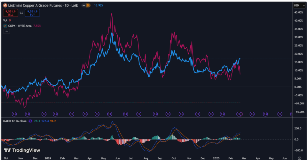The width and height of the screenshot is (307, 160).
Task: Click the positive 5.00% price axis label
Action: pyautogui.click(x=298, y=79)
